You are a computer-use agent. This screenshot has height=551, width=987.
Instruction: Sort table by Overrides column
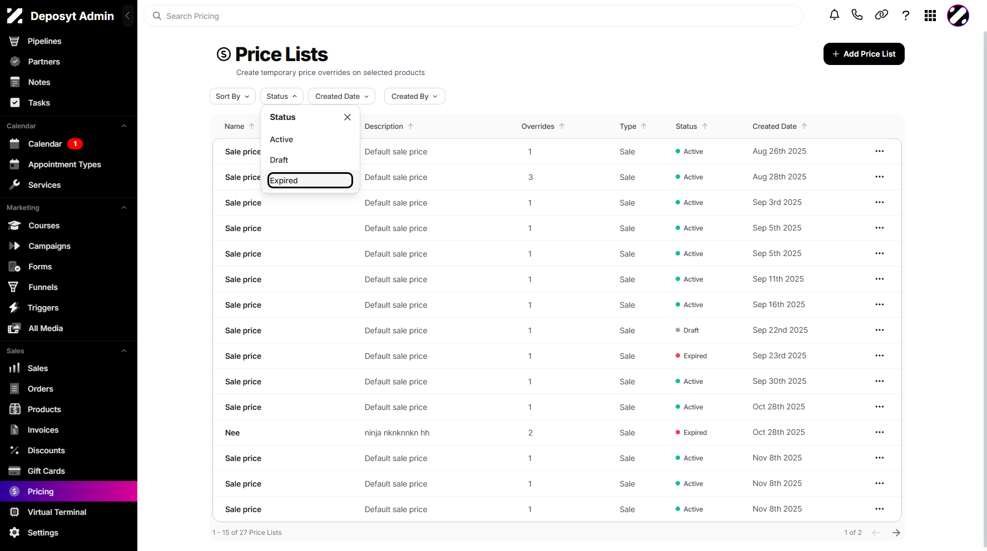pos(543,127)
